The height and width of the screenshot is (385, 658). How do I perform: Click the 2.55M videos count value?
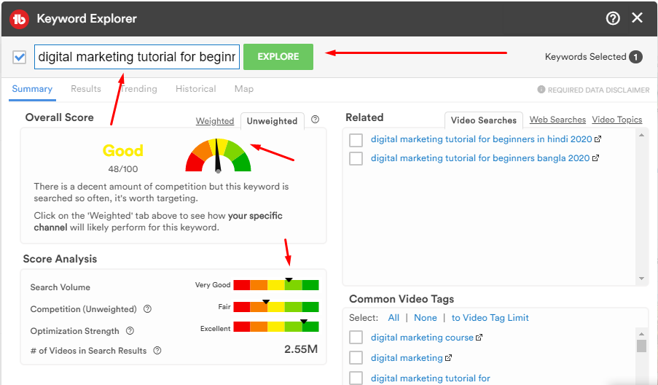tap(301, 349)
